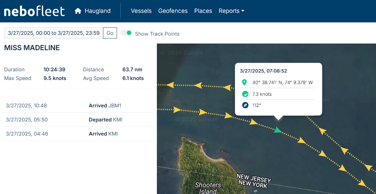Select the 3/27/2025, 04:46 arrival entry
Screen dimensions: 376x194
26,134
